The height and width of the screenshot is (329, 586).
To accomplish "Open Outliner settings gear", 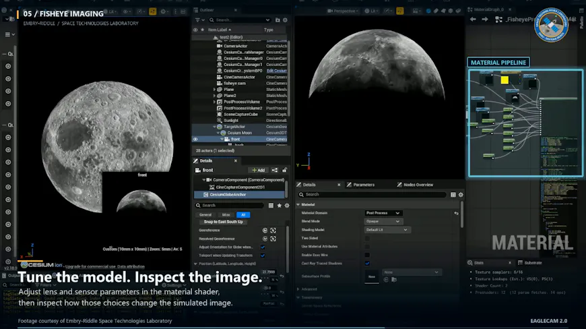I will 285,20.
